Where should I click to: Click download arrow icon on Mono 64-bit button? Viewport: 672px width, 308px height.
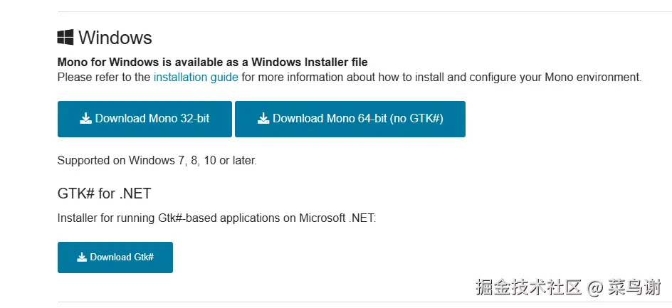tap(263, 119)
